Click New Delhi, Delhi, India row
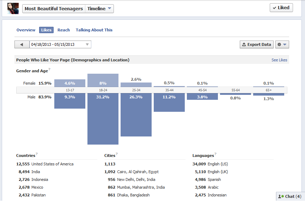 click(x=132, y=179)
